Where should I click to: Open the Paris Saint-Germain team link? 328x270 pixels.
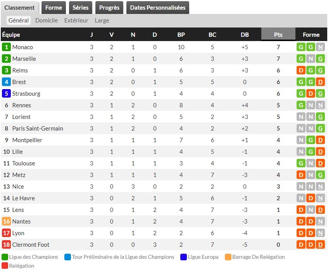tap(38, 129)
